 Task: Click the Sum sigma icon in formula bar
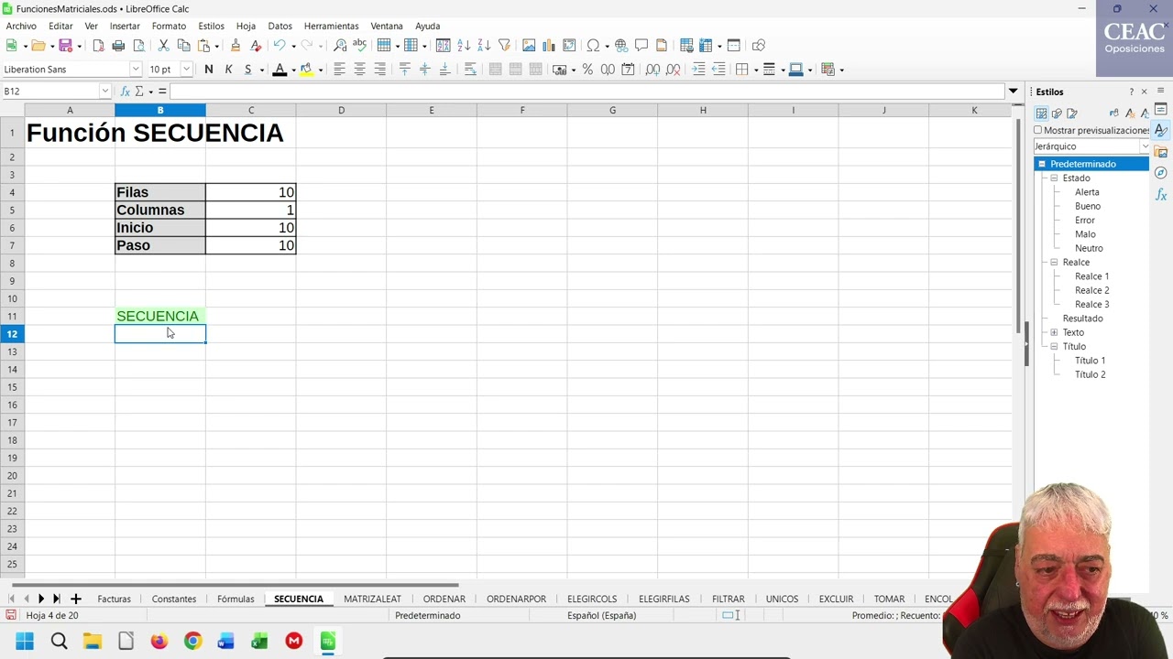pyautogui.click(x=139, y=92)
